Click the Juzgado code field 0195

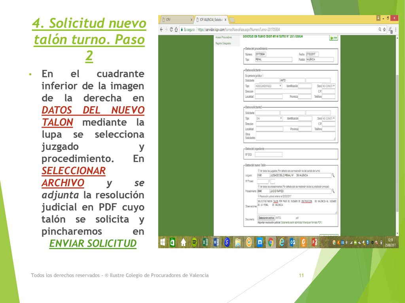point(263,175)
